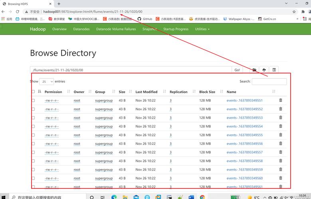311x199 pixels.
Task: Open Task View from the taskbar
Action: pos(103,197)
